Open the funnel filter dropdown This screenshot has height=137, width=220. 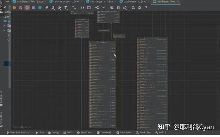click(66, 8)
